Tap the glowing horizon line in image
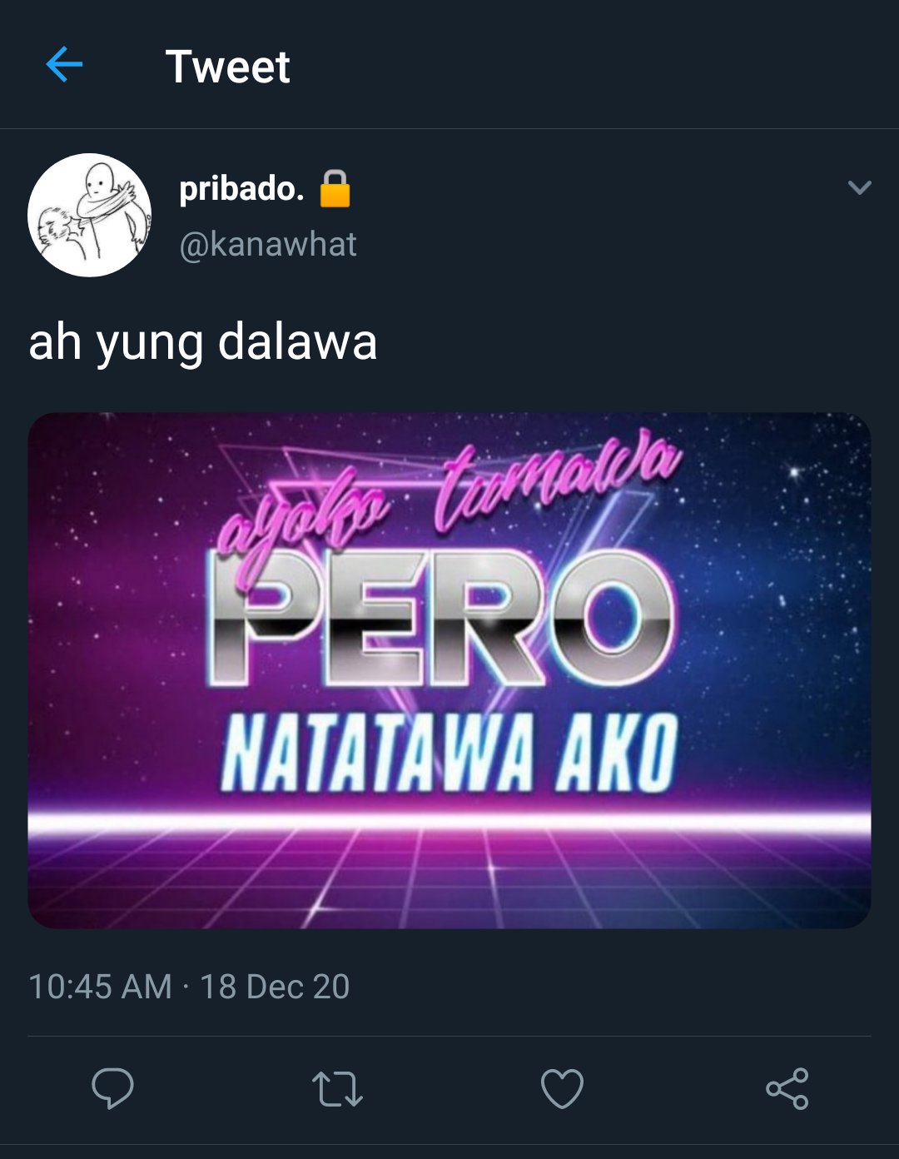The width and height of the screenshot is (899, 1159). point(449,823)
